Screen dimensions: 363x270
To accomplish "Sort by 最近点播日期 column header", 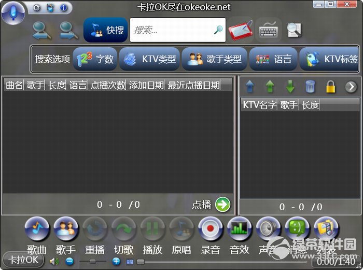I will [193, 85].
